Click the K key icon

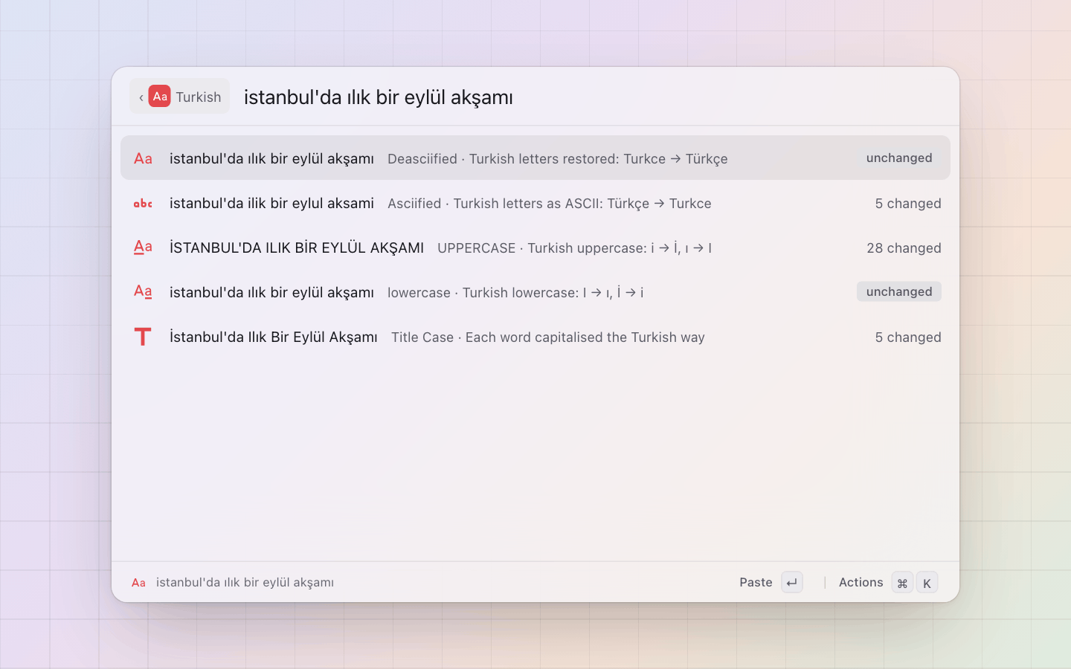[x=927, y=583]
